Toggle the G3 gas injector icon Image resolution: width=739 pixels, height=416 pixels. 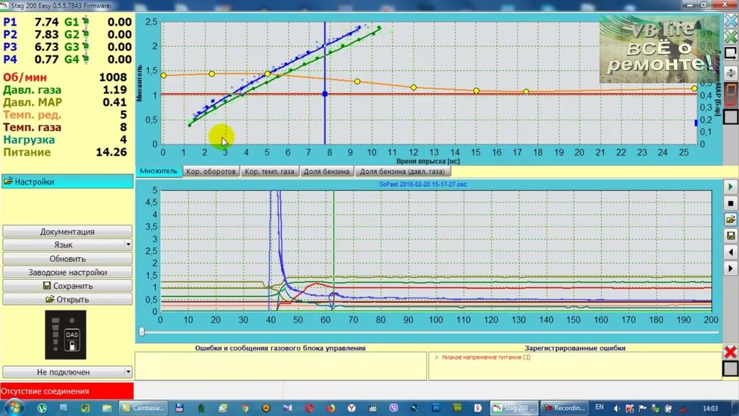85,47
